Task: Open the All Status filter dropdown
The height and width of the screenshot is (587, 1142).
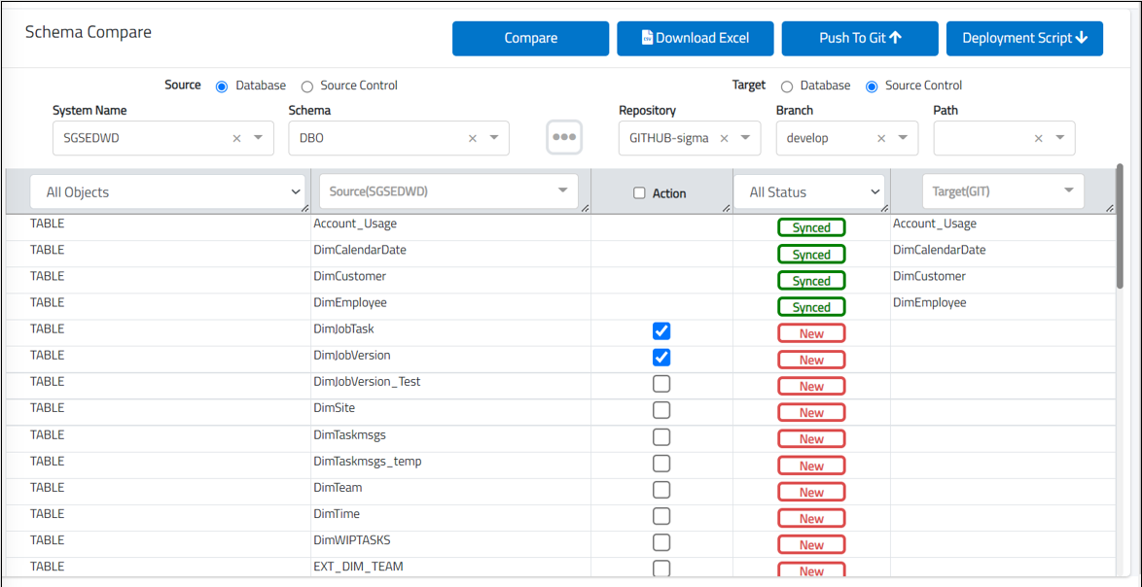Action: pyautogui.click(x=808, y=192)
